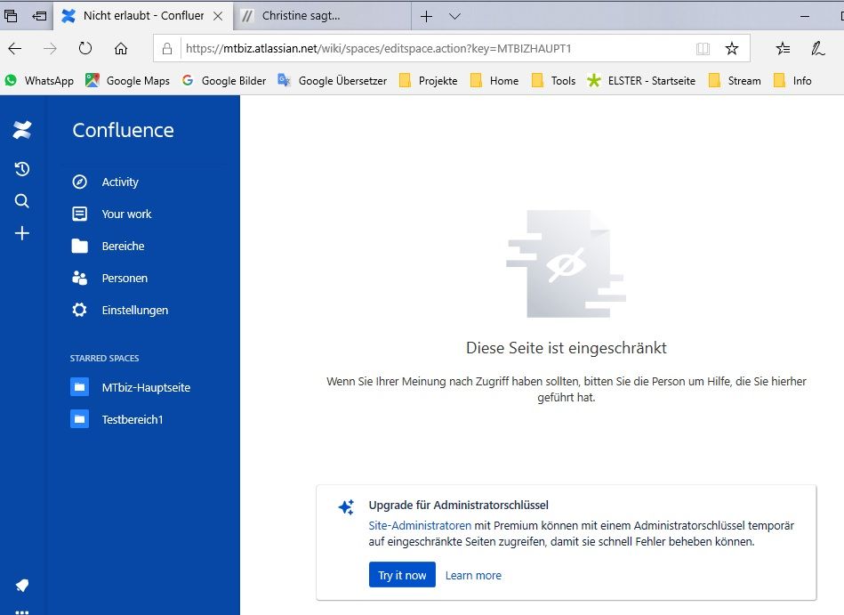Screen dimensions: 844x615
Task: Open the tab overview icon at top left
Action: tap(10, 16)
